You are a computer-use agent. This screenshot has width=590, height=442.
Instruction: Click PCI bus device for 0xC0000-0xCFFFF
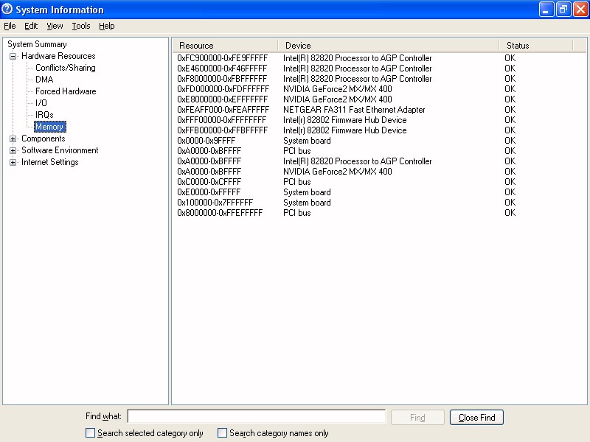tap(297, 182)
